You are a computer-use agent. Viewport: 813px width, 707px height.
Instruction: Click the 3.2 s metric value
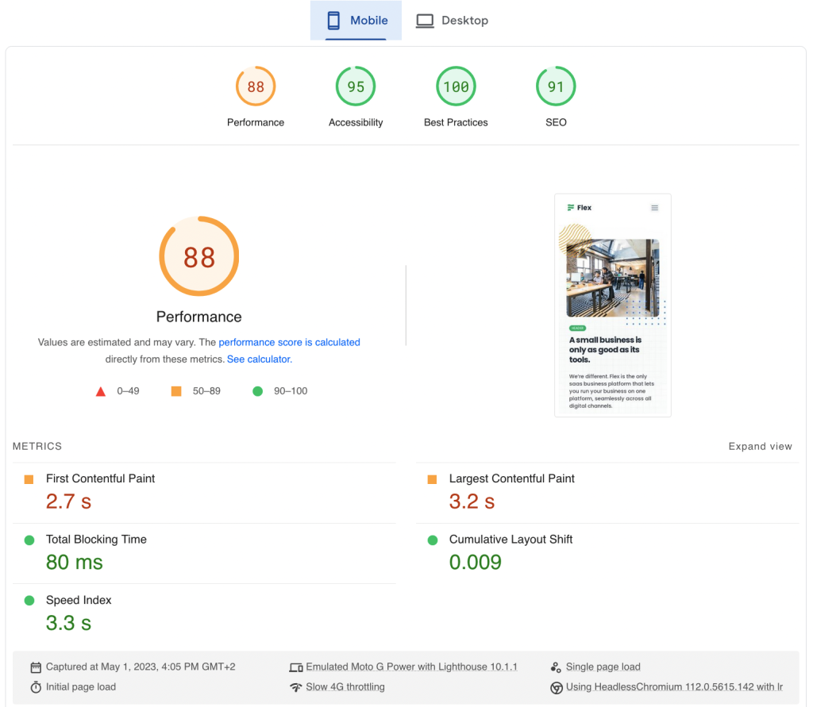coord(472,501)
